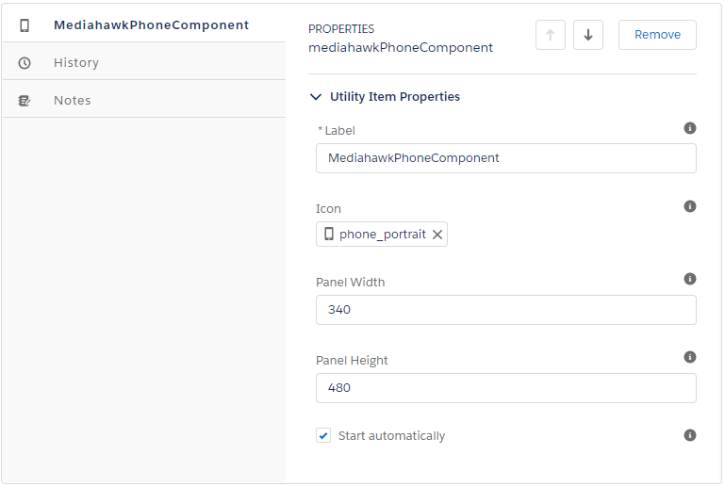Show info tooltip for Start automatically
This screenshot has width=725, height=487.
(690, 435)
